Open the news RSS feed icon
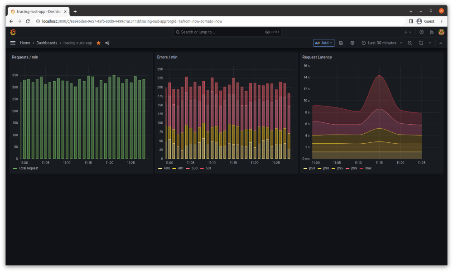This screenshot has height=272, width=453. pyautogui.click(x=431, y=32)
